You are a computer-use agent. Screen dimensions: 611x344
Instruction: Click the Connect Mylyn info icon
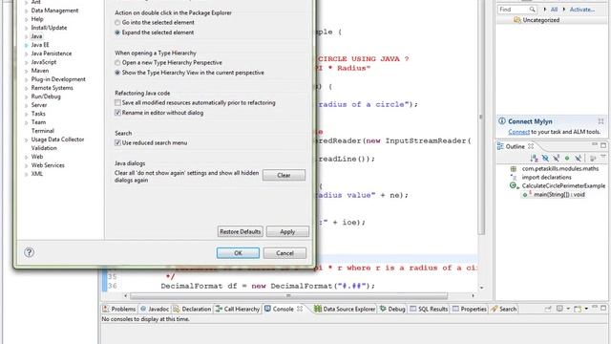[x=502, y=121]
